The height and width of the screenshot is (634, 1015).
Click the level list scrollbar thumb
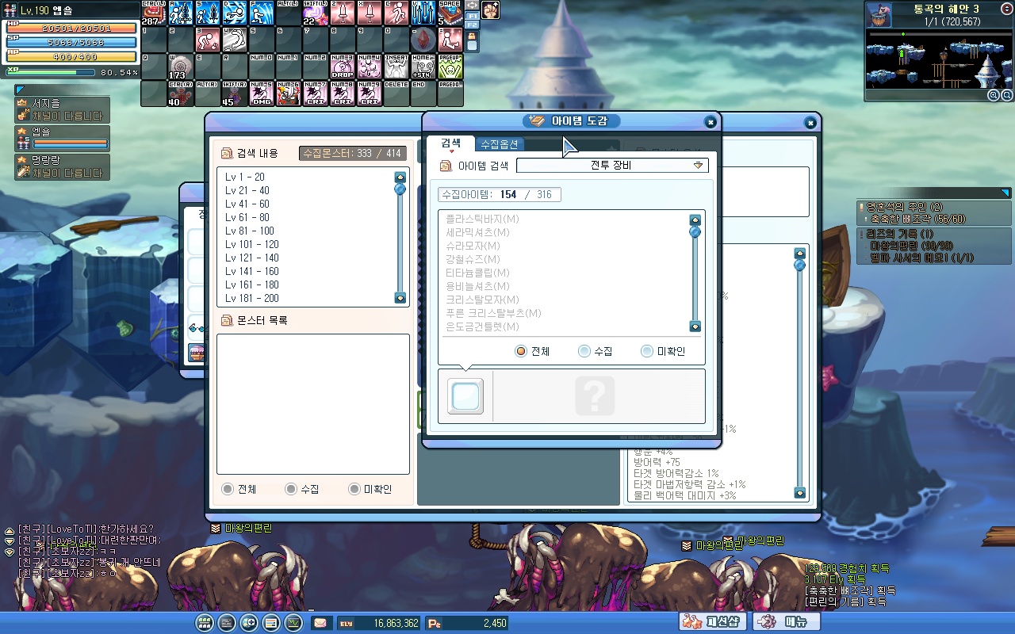click(x=400, y=189)
